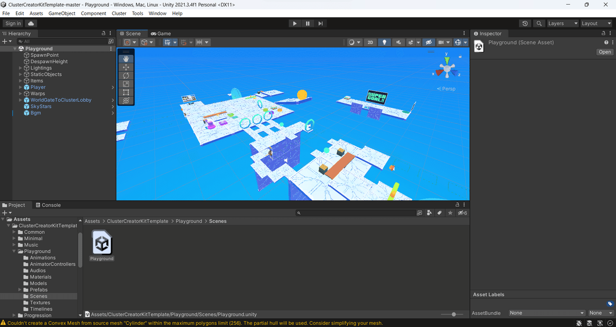Select the Rect Transform tool
Image resolution: width=616 pixels, height=327 pixels.
click(126, 92)
